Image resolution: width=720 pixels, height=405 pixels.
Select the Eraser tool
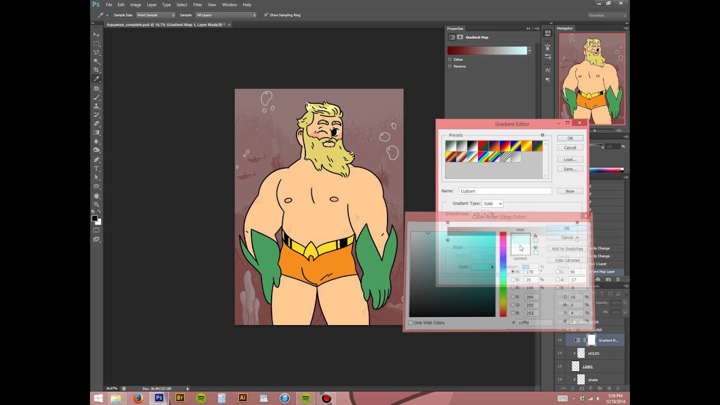[x=96, y=123]
